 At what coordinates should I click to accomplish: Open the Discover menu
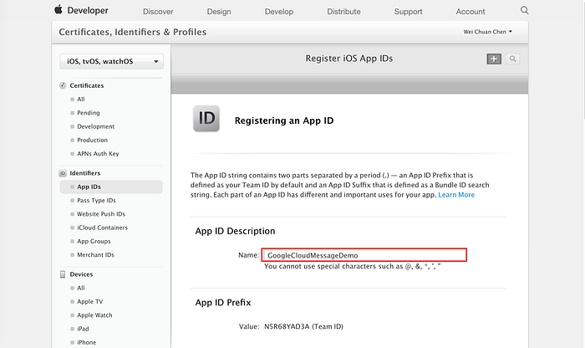coord(158,12)
